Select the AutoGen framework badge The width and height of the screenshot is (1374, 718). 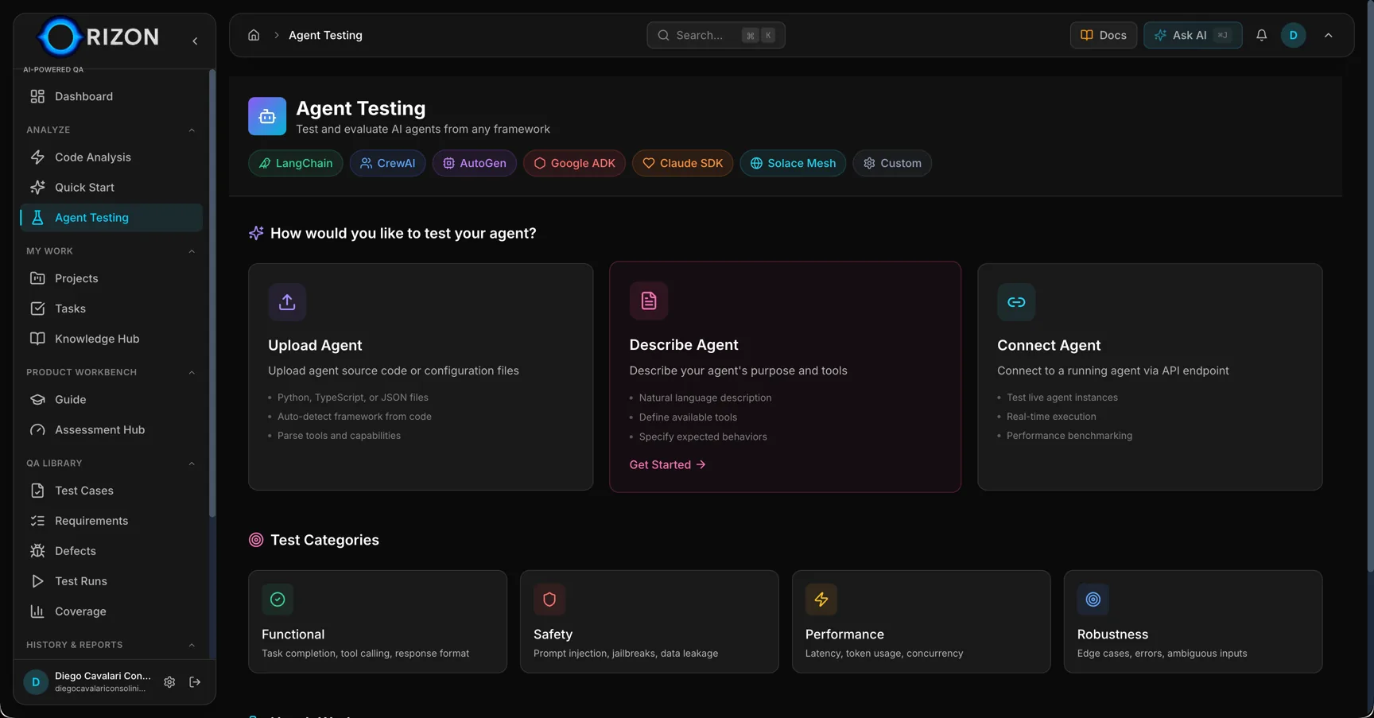474,163
